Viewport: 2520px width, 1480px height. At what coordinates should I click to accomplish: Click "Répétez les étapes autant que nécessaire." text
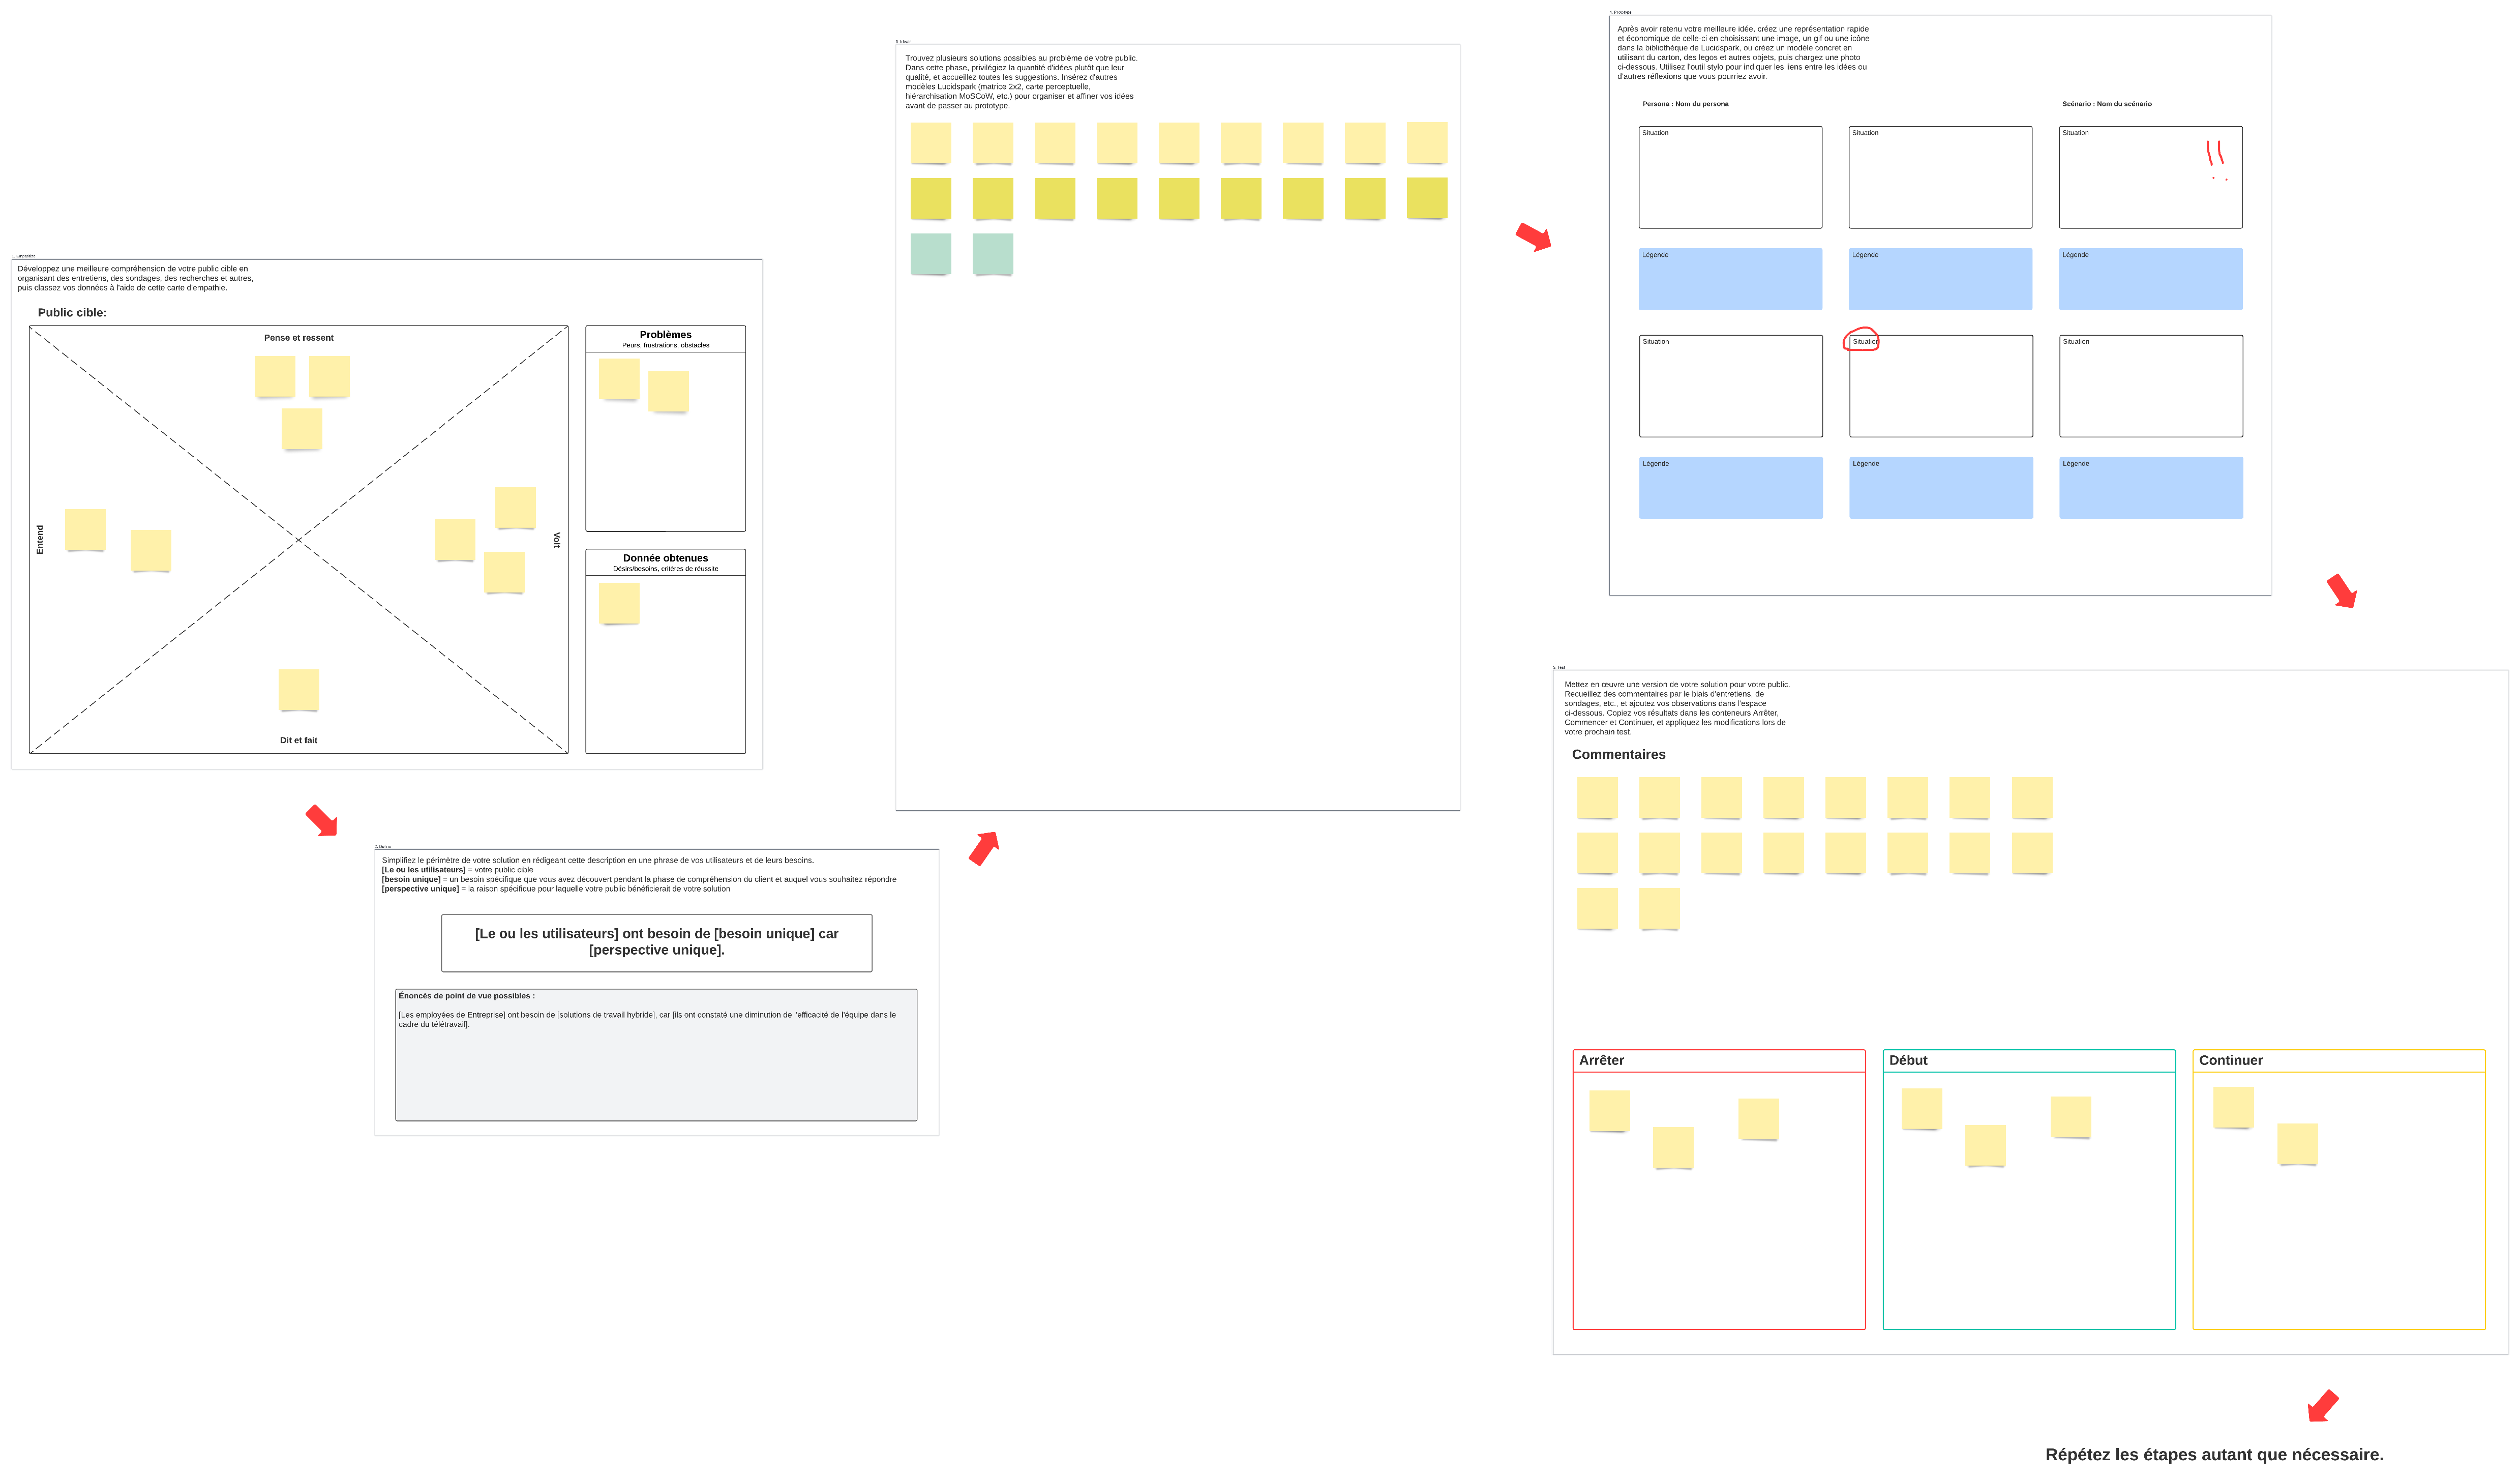pyautogui.click(x=2214, y=1455)
